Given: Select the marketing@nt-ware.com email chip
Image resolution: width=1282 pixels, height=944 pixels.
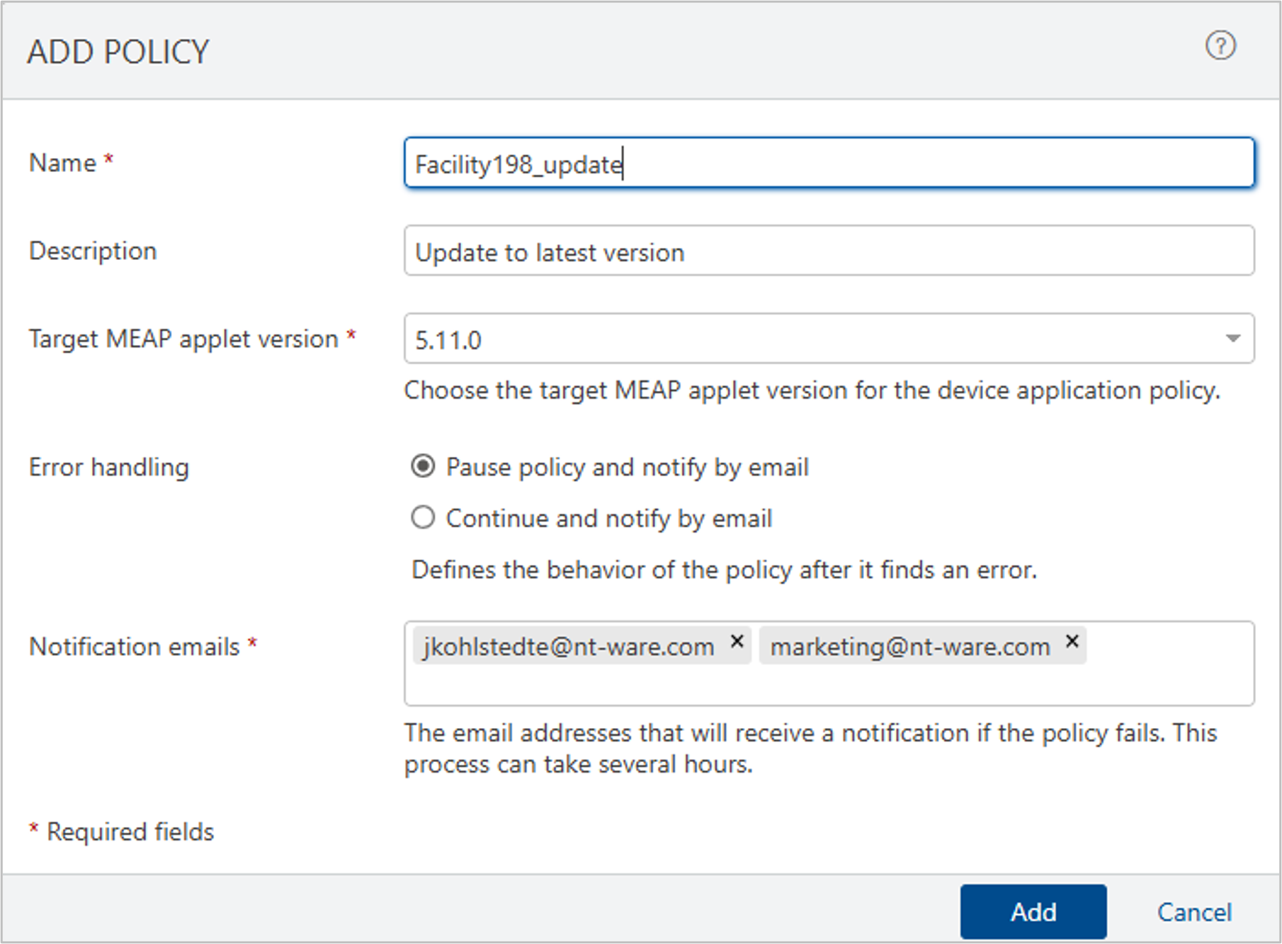Looking at the screenshot, I should point(909,646).
